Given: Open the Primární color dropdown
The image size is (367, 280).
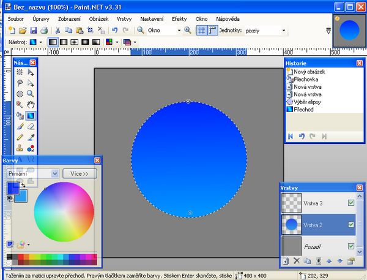Looking at the screenshot, I should (55, 174).
